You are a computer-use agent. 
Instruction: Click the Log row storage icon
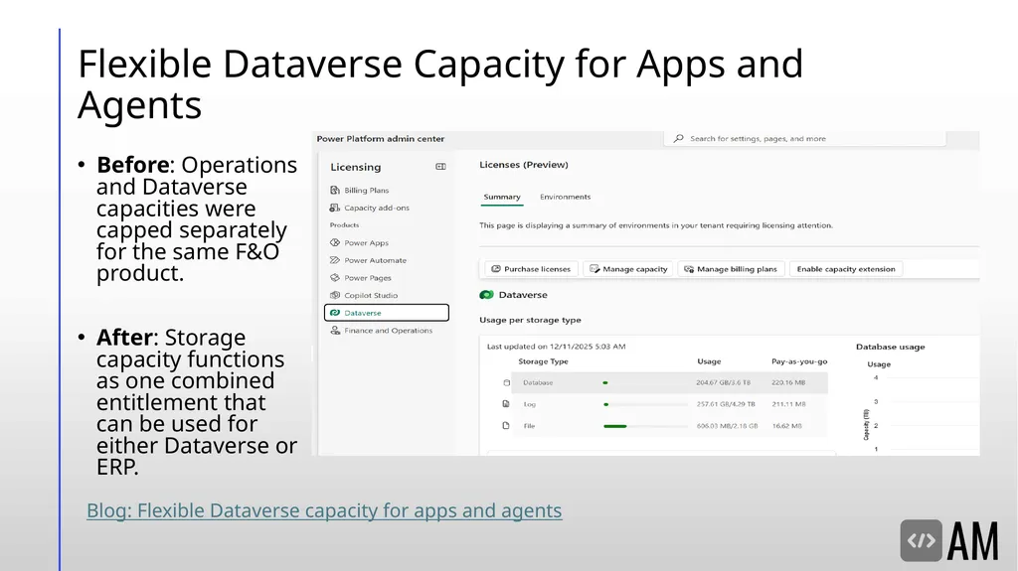click(x=506, y=403)
